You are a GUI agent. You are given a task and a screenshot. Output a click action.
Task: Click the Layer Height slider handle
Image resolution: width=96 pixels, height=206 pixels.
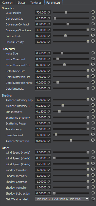pos(66,12)
